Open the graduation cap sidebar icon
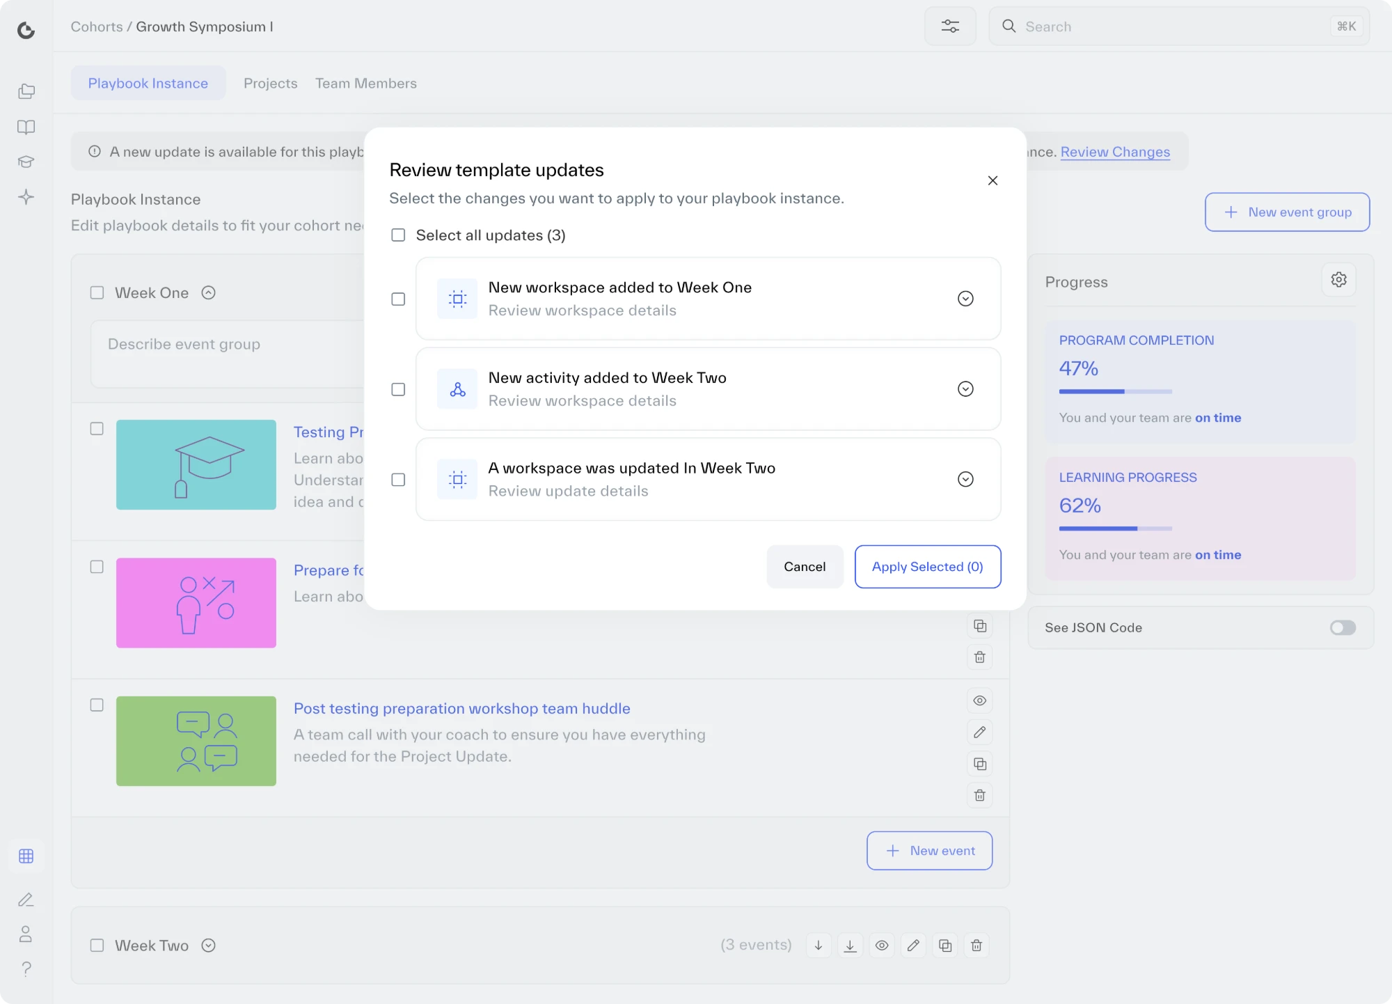 click(x=26, y=162)
